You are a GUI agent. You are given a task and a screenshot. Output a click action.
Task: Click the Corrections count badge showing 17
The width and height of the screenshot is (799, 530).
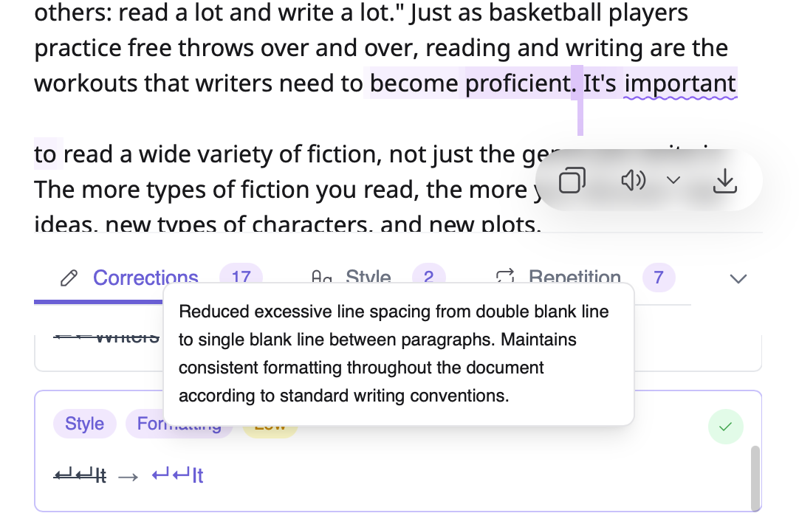pyautogui.click(x=241, y=278)
